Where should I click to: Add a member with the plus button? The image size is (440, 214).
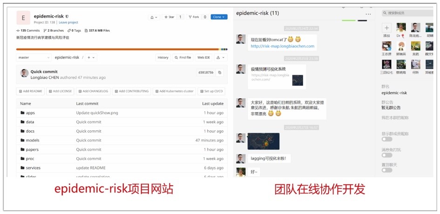386,28
